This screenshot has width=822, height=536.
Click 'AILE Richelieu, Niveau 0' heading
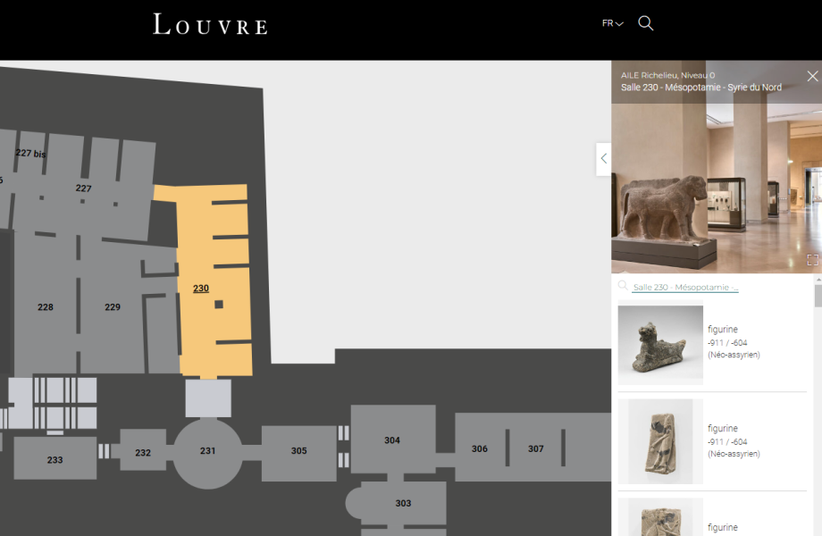pos(668,75)
